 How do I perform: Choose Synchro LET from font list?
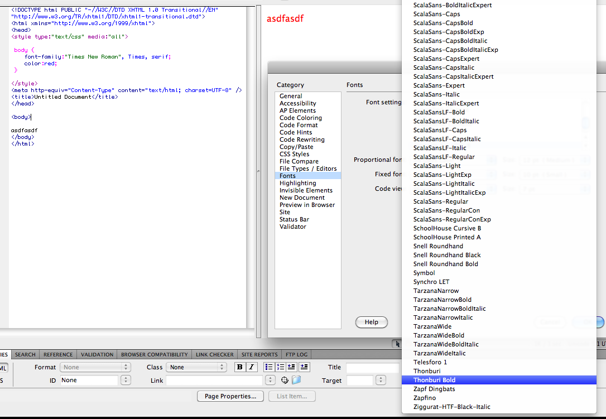499,282
